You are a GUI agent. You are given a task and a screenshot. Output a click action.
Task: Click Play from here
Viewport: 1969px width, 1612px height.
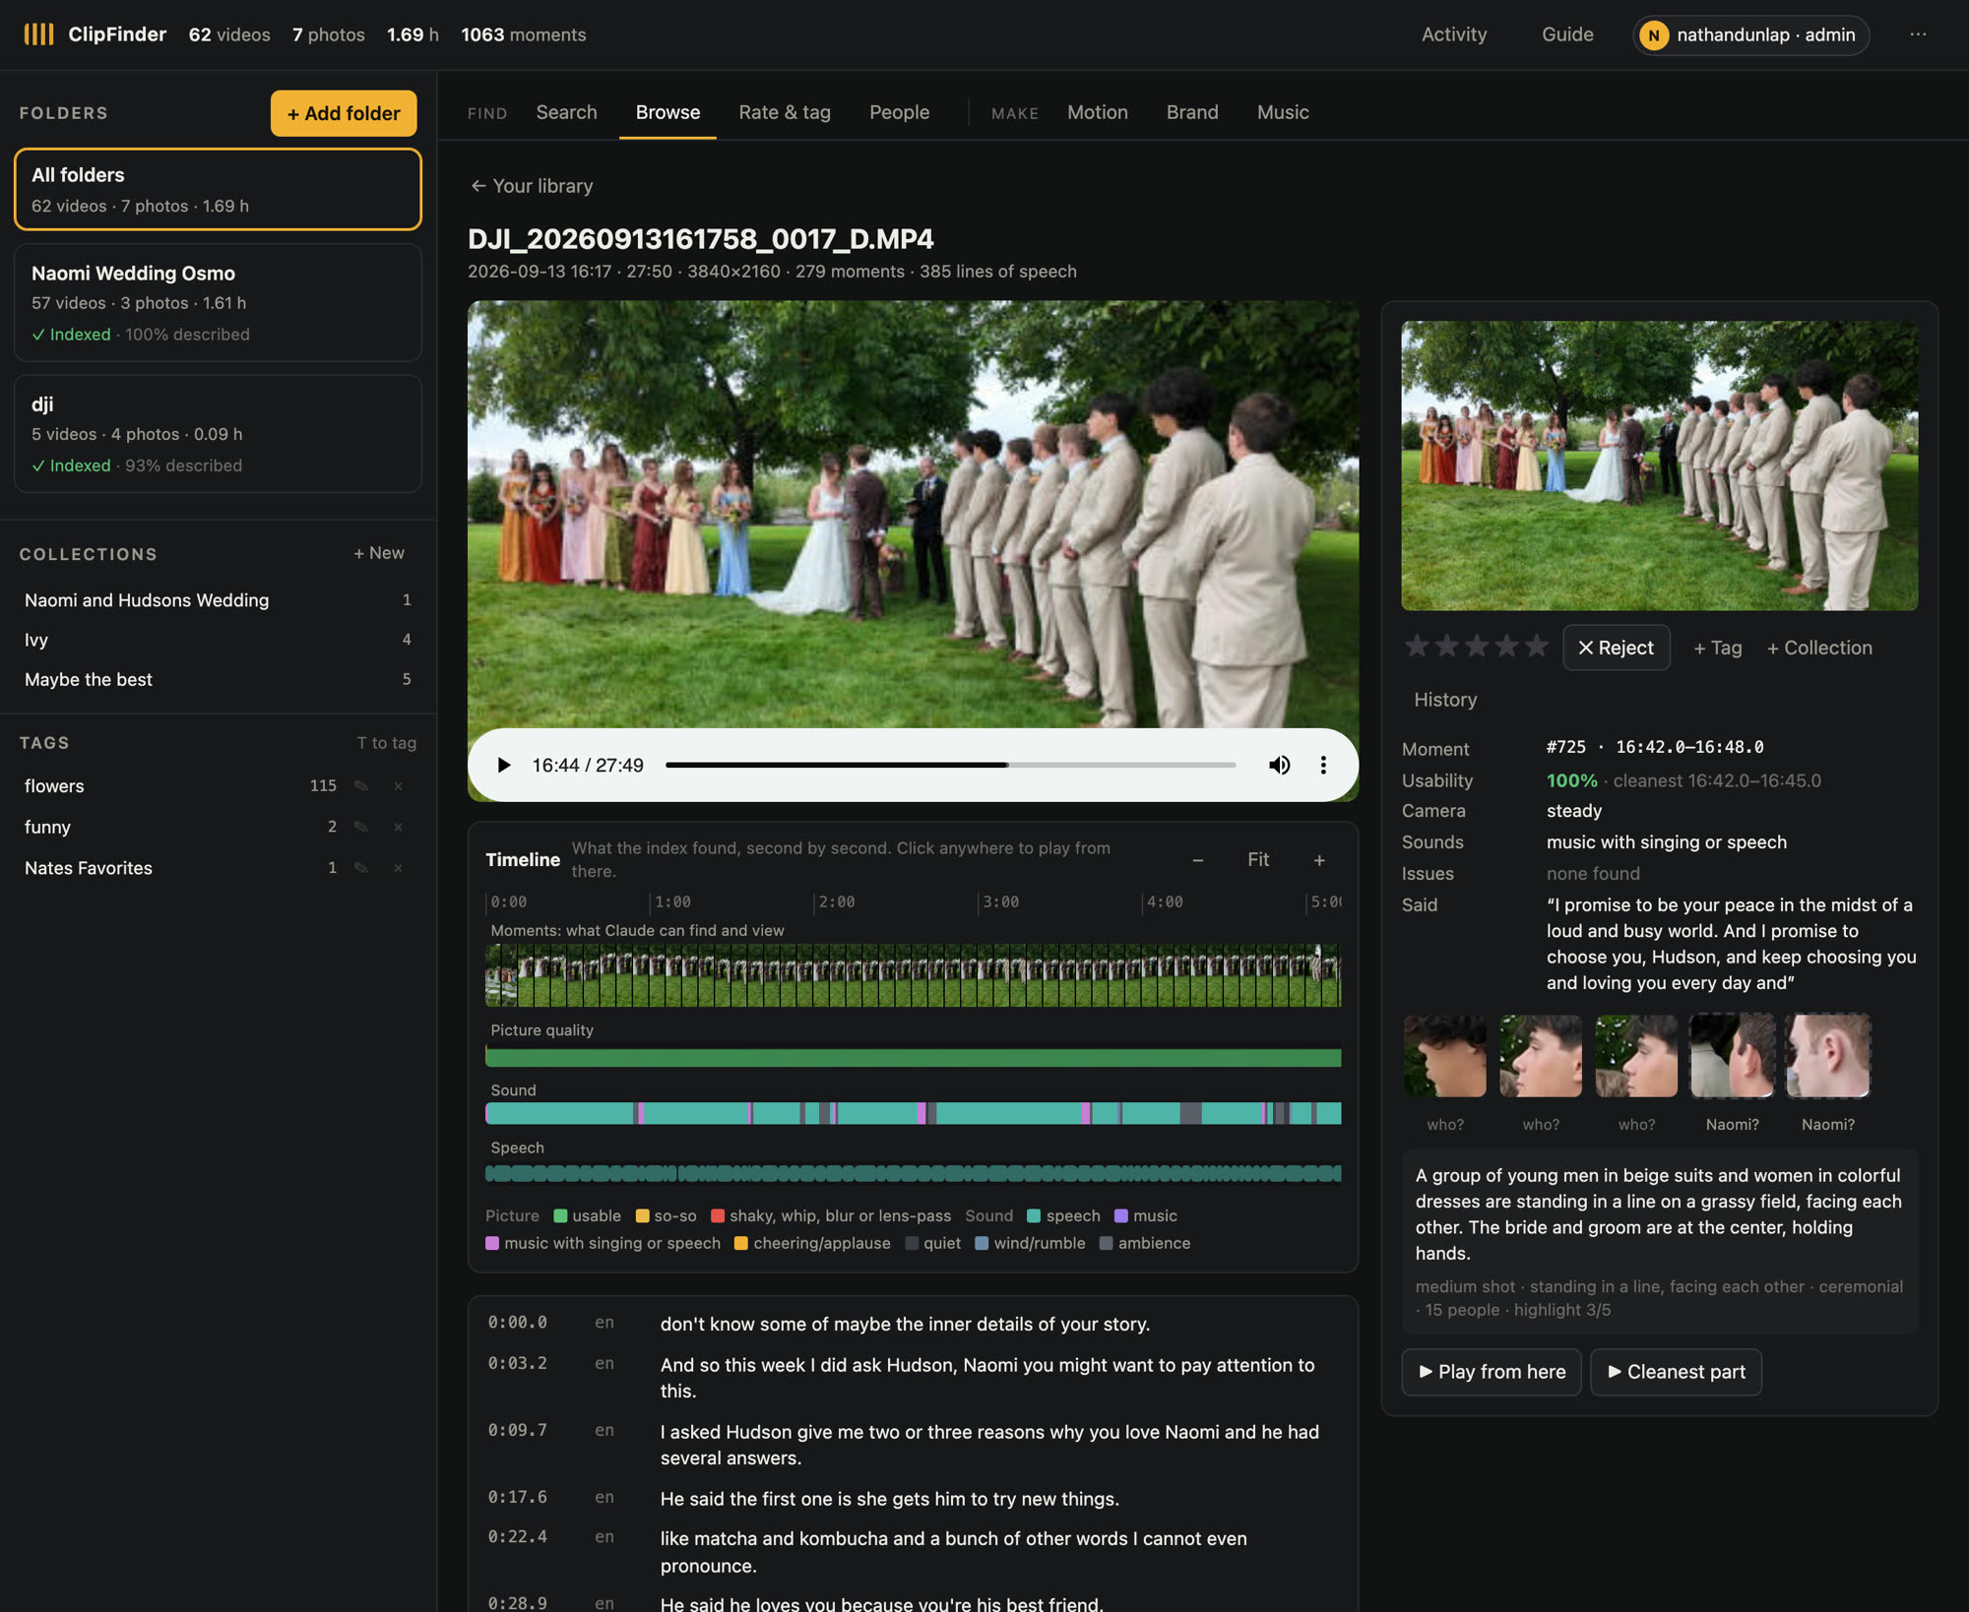[1492, 1372]
